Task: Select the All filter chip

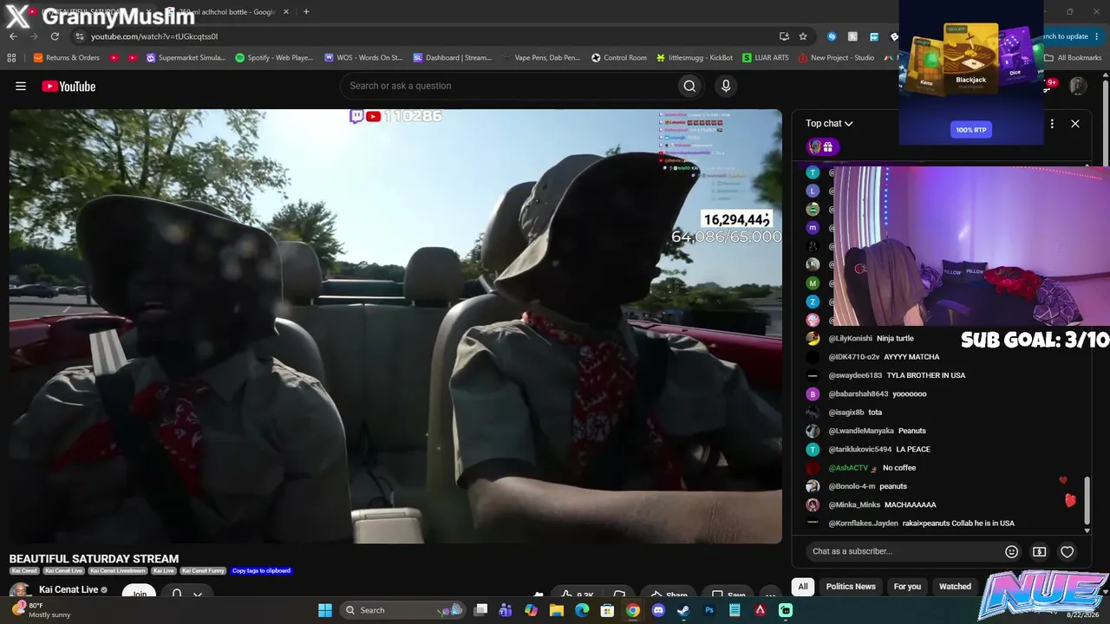Action: (x=803, y=587)
